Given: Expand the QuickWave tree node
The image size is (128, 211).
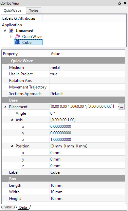Looking at the screenshot, I should click(x=11, y=36).
